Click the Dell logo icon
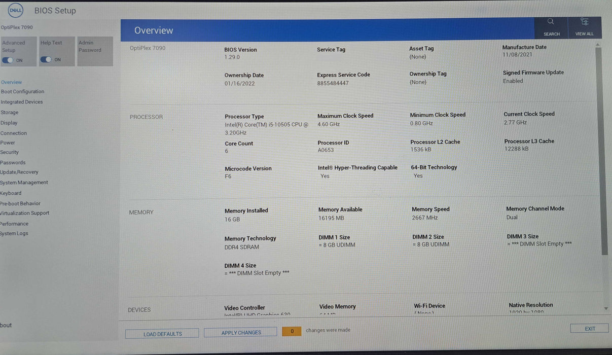Image resolution: width=612 pixels, height=355 pixels. 16,10
